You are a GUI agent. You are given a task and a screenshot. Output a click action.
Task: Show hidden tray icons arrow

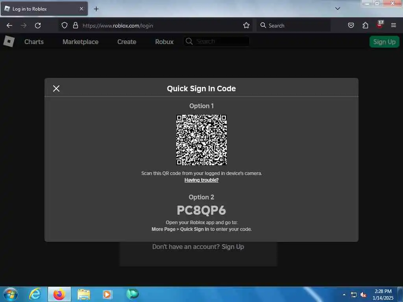point(344,295)
